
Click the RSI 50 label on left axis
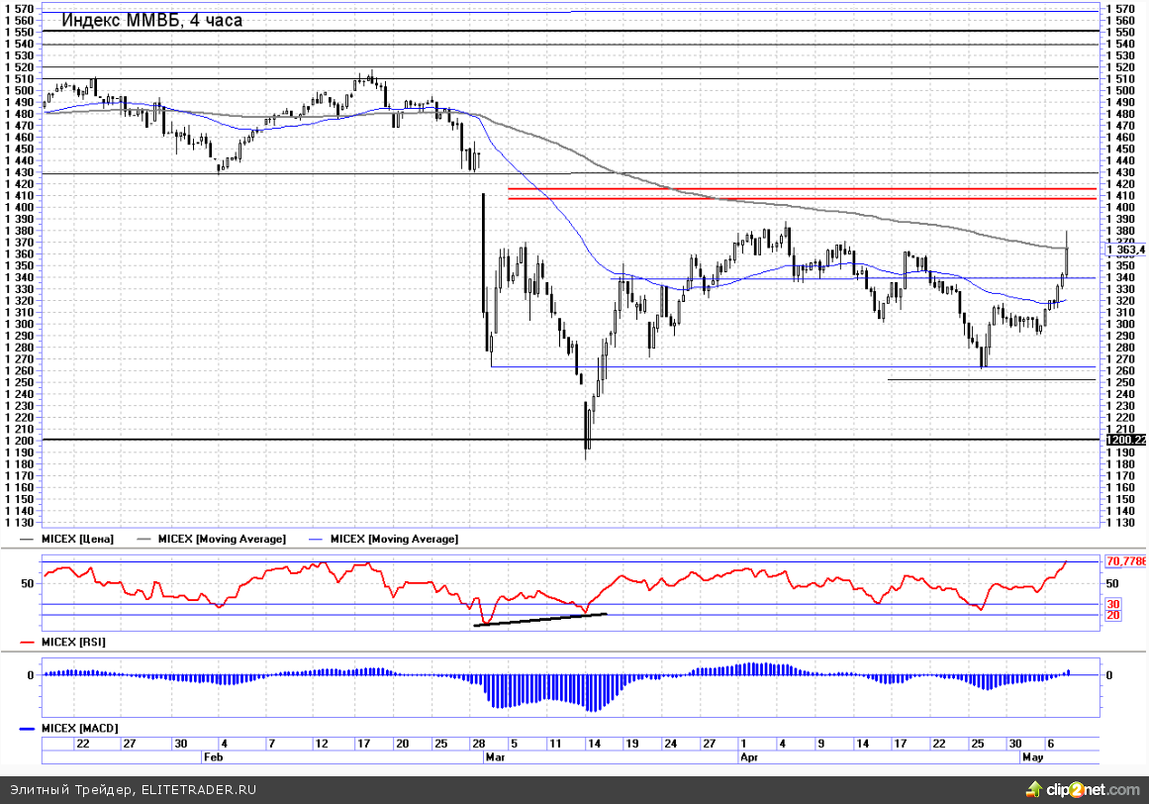[27, 584]
